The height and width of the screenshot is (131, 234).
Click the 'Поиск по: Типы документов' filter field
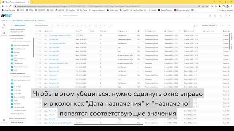(x=21, y=42)
